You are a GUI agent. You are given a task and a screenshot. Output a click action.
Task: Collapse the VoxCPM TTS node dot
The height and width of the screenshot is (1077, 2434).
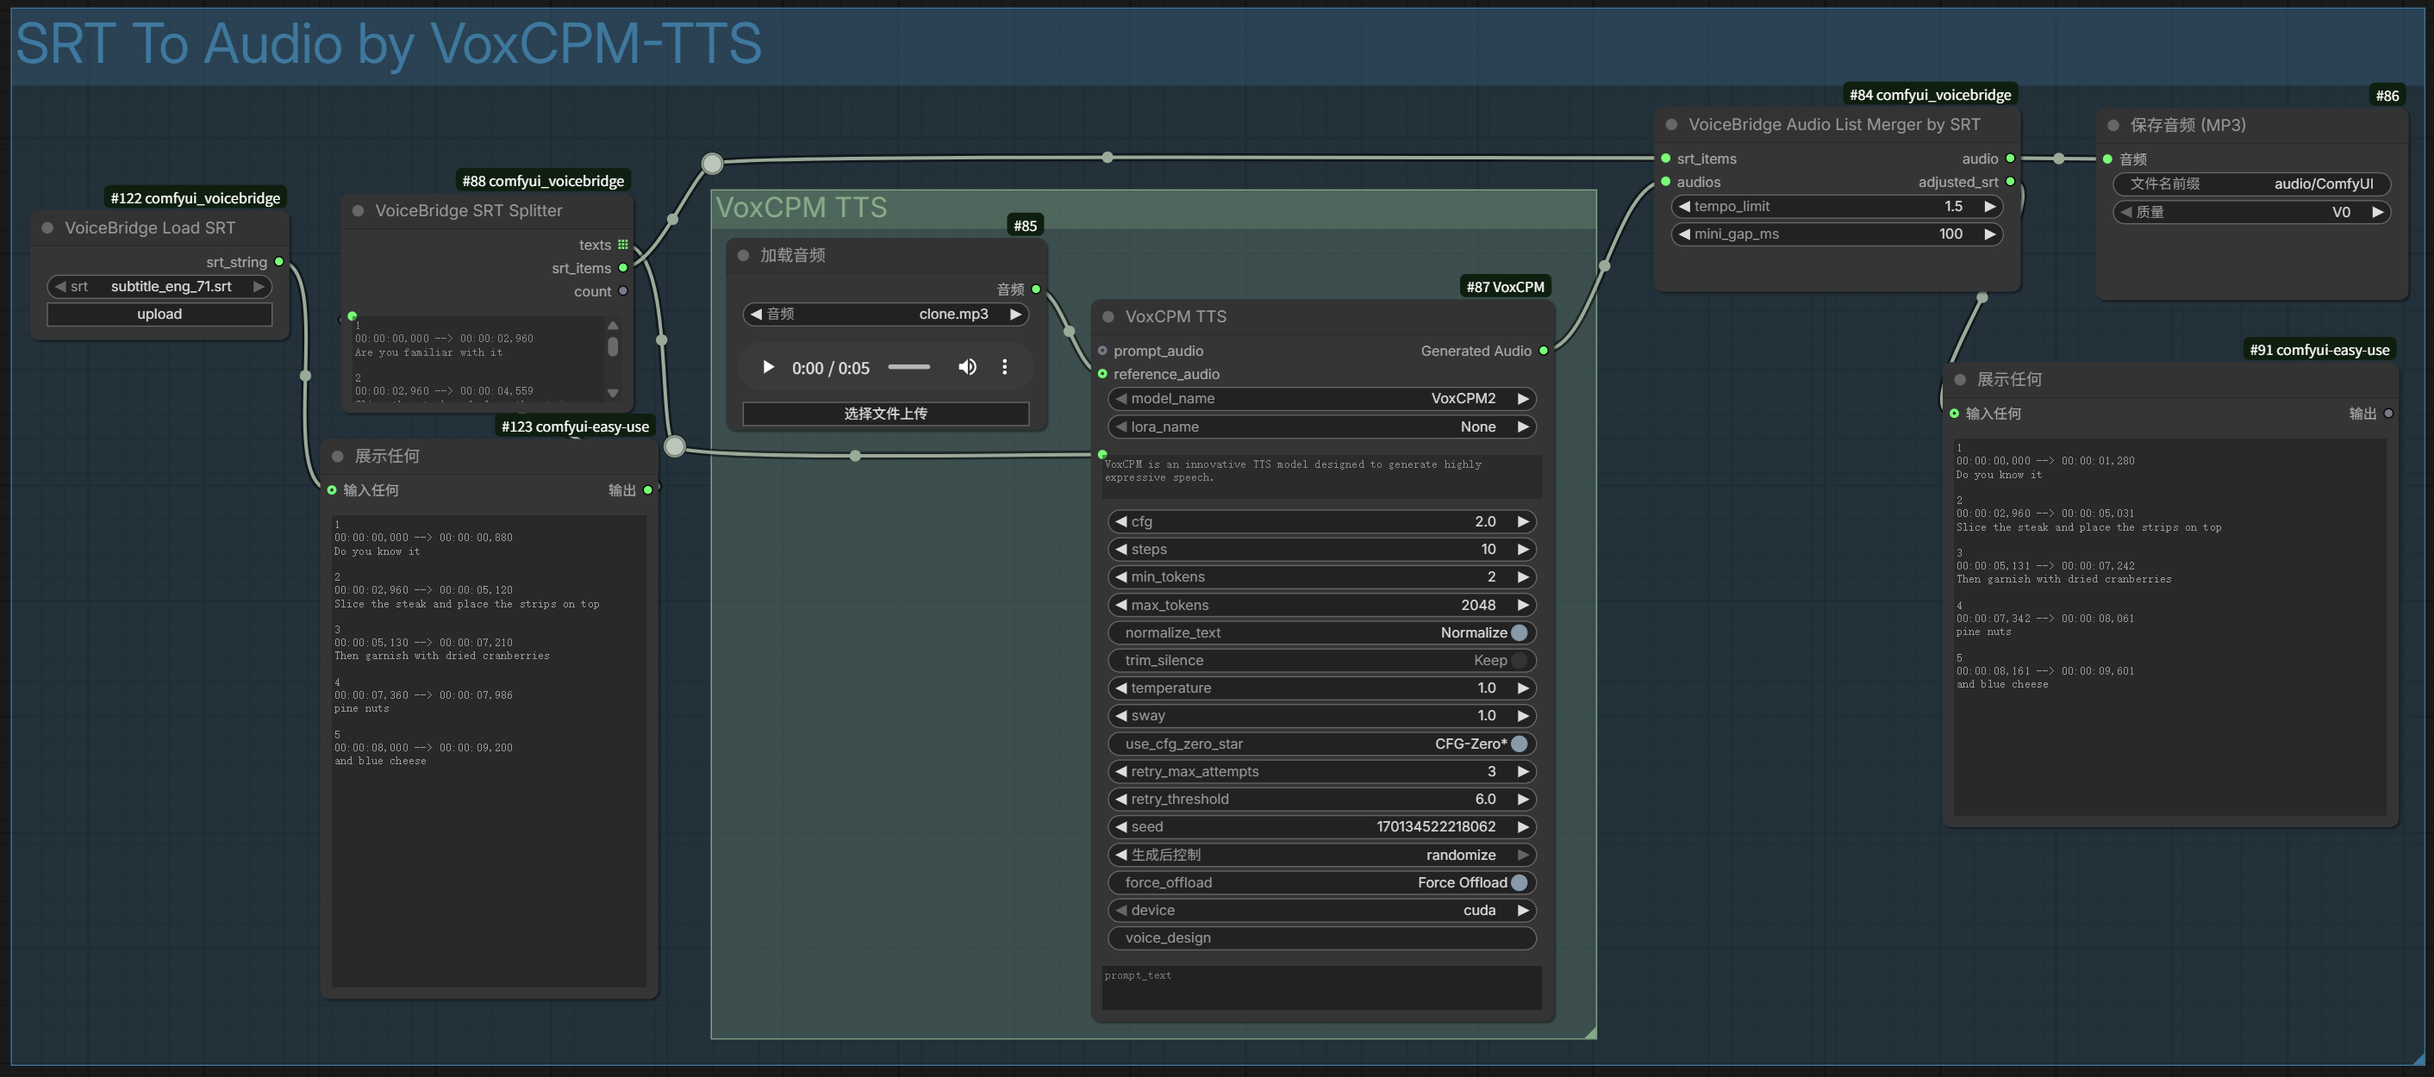click(x=1108, y=316)
